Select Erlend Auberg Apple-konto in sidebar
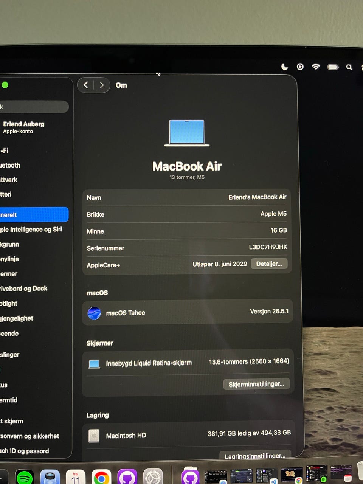 click(x=23, y=127)
